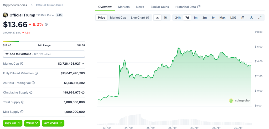The width and height of the screenshot is (269, 129).
Task: Click the $2,728,498,927 market cap value
Action: tap(69, 64)
